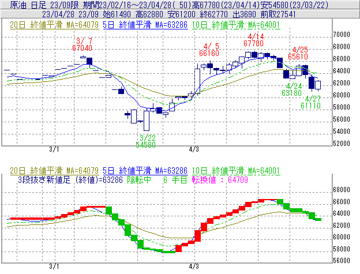Click the 68000 axis label in lower chart

tap(342, 190)
